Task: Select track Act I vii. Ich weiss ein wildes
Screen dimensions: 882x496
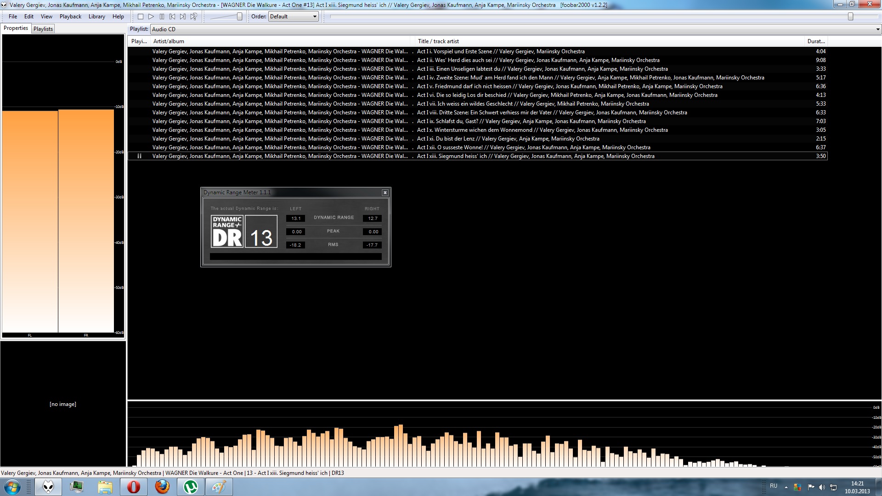Action: pyautogui.click(x=478, y=104)
